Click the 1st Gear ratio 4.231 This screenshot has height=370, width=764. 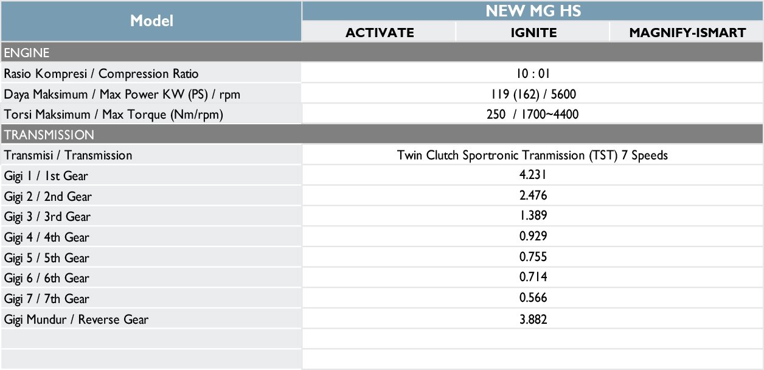point(533,175)
